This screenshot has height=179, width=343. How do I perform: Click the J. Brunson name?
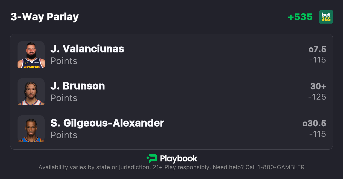[x=78, y=86]
